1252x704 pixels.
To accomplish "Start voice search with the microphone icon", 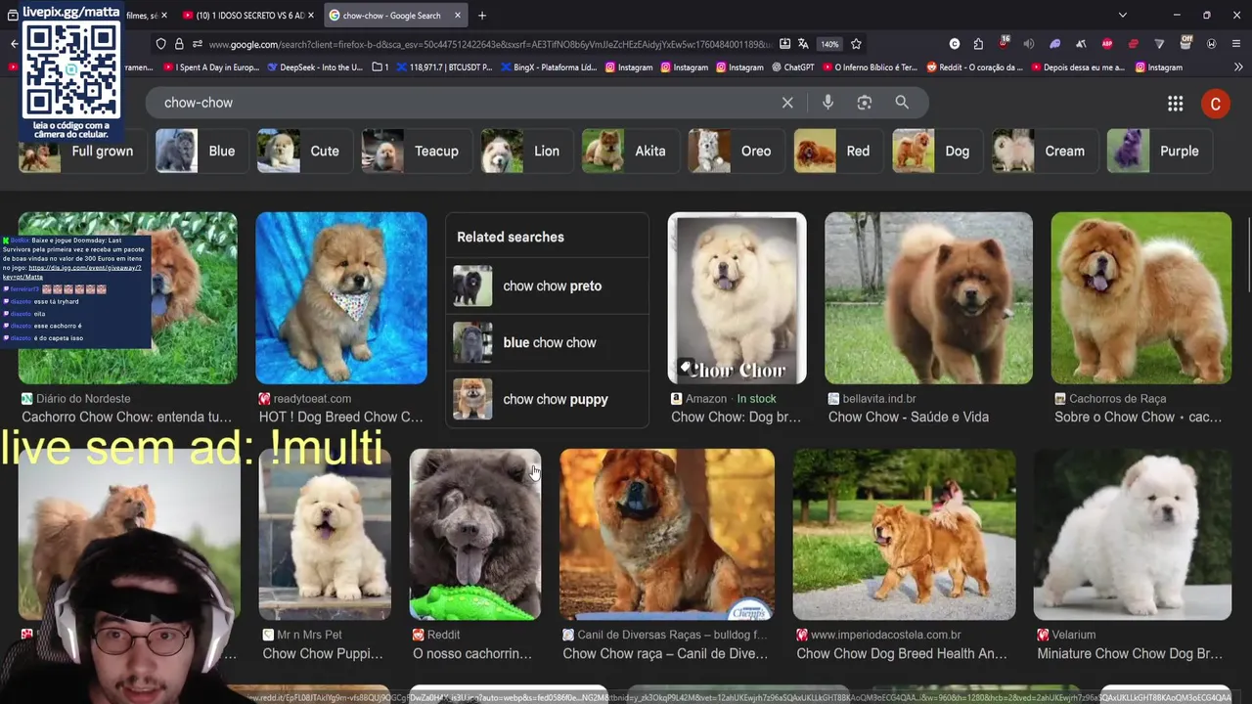I will pos(827,103).
